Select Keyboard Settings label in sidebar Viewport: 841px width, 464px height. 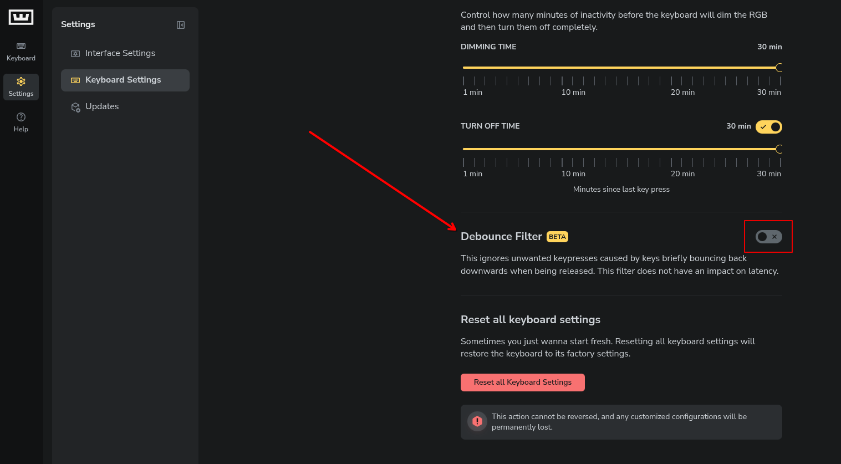(123, 80)
